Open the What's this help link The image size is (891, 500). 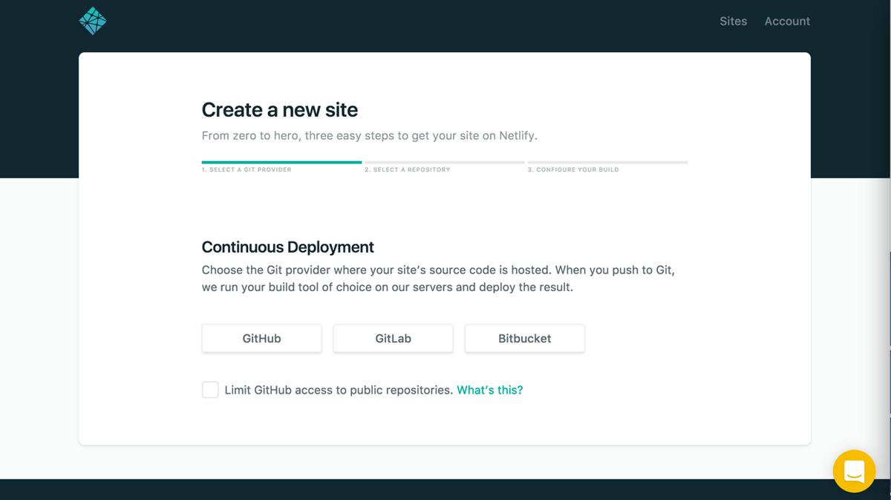(x=489, y=389)
